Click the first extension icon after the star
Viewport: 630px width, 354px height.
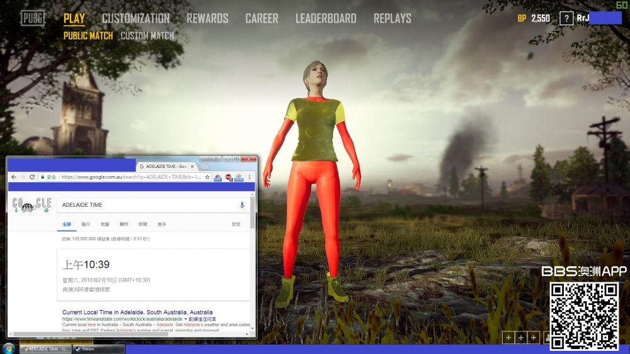coord(218,177)
